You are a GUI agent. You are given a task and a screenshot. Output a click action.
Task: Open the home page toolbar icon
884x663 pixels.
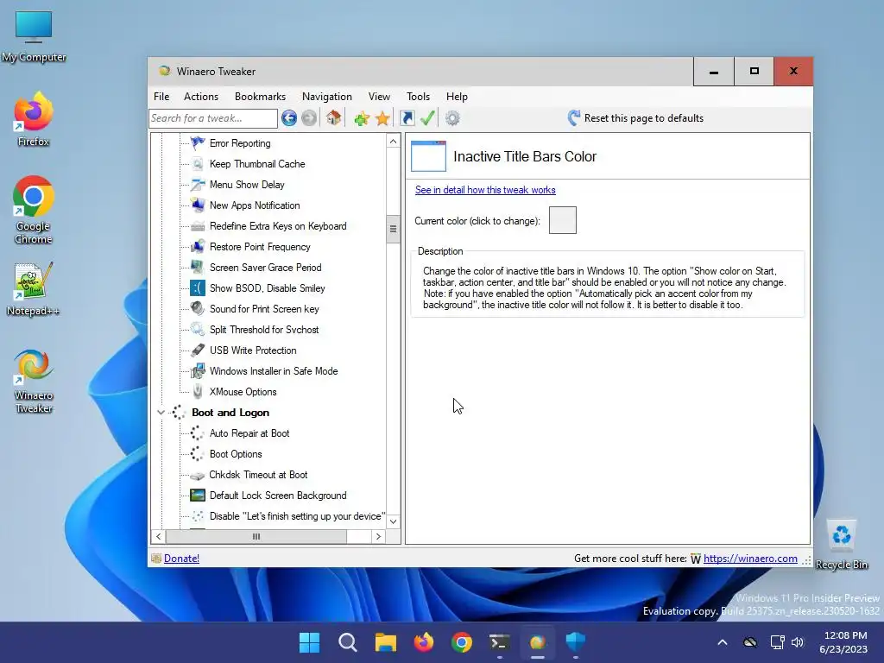tap(333, 117)
